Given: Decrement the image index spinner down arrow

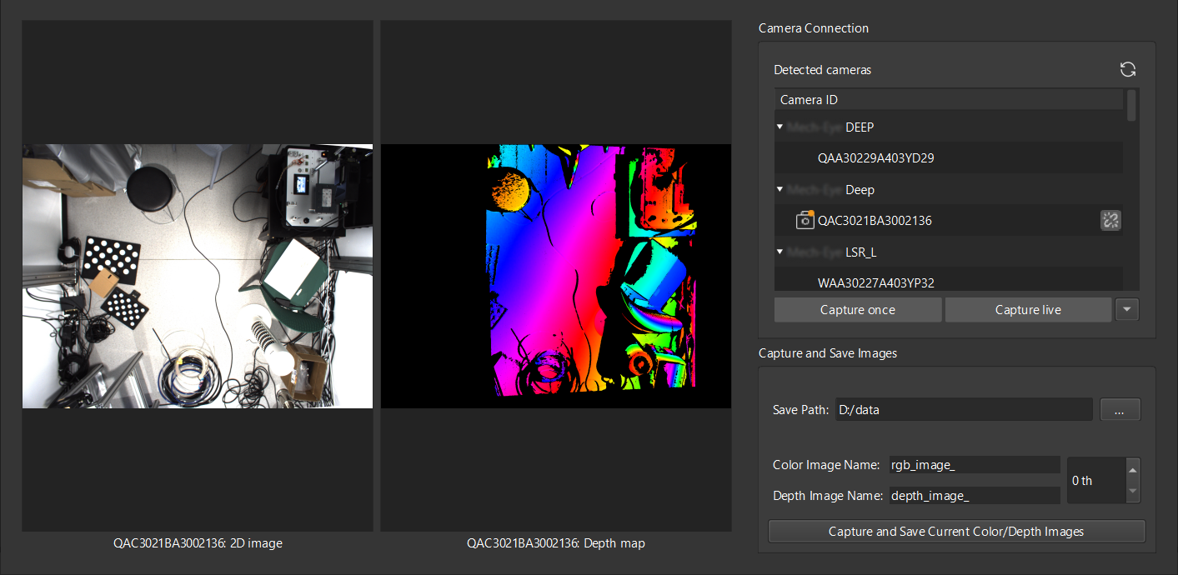Looking at the screenshot, I should point(1131,492).
